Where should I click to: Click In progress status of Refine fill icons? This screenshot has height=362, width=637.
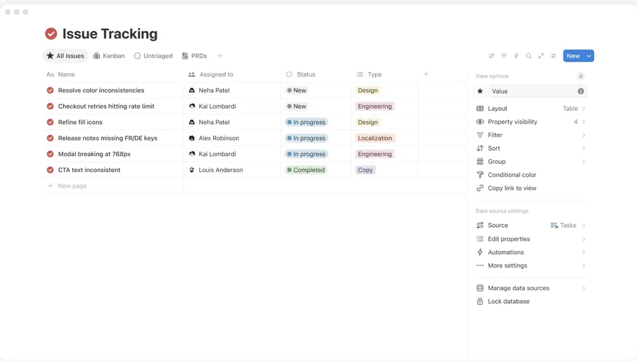[306, 123]
